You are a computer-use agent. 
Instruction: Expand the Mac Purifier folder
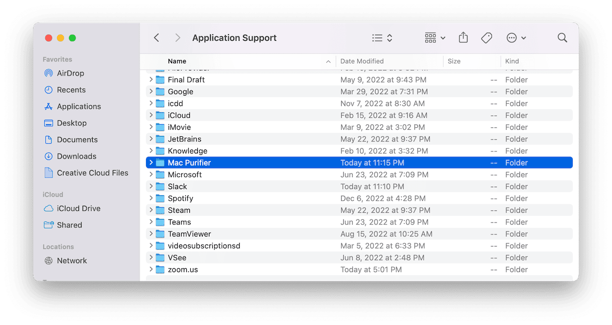[x=150, y=162]
